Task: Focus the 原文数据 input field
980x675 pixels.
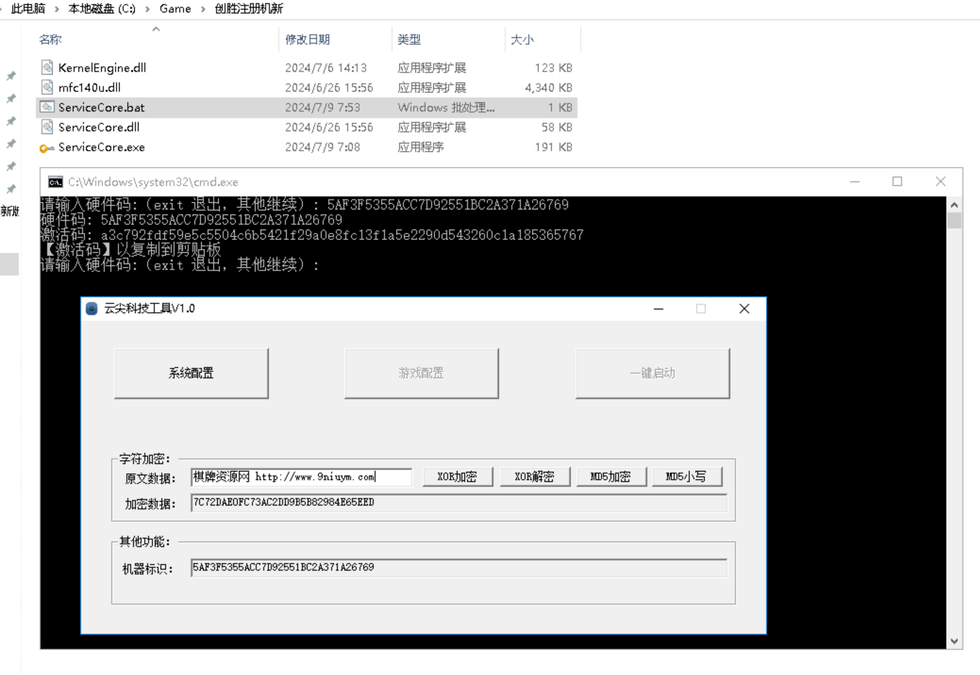Action: pyautogui.click(x=301, y=477)
